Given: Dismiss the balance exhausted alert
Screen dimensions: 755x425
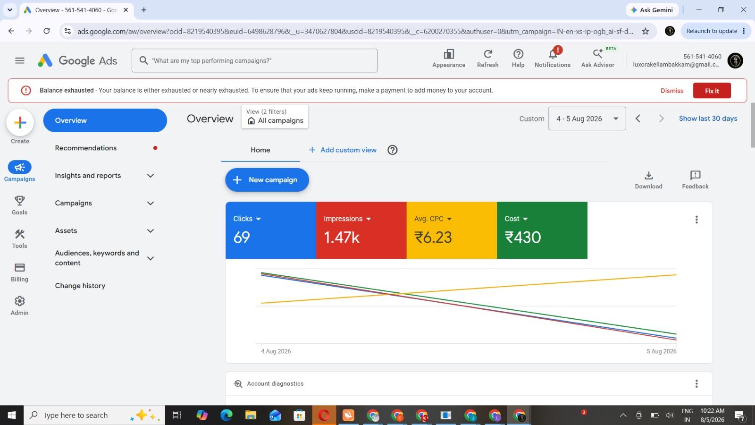Looking at the screenshot, I should [672, 91].
